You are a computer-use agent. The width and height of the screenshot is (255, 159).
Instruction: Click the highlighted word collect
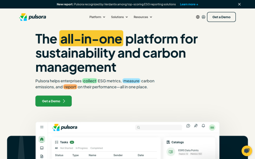[90, 81]
